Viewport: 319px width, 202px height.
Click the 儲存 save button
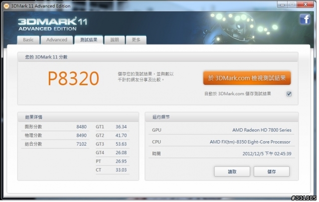[271, 172]
